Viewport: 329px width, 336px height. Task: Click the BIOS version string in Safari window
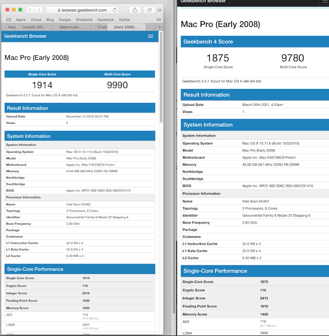pos(98,190)
